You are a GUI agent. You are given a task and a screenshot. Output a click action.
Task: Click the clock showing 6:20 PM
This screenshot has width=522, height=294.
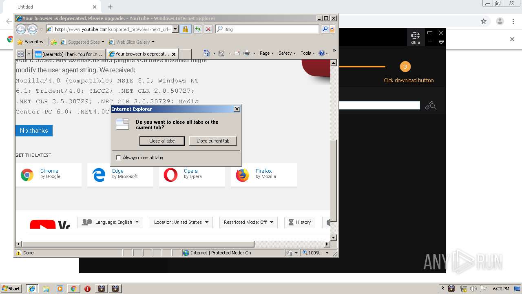[x=501, y=289]
